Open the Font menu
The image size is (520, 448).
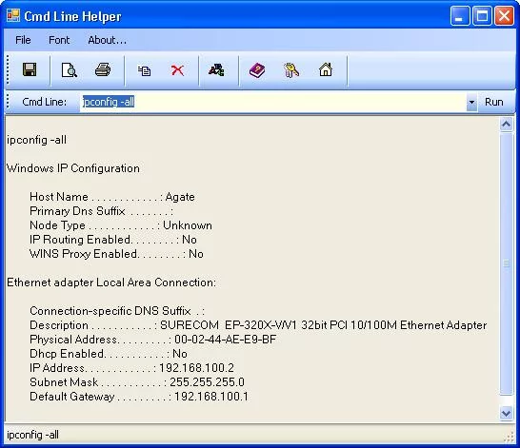59,40
